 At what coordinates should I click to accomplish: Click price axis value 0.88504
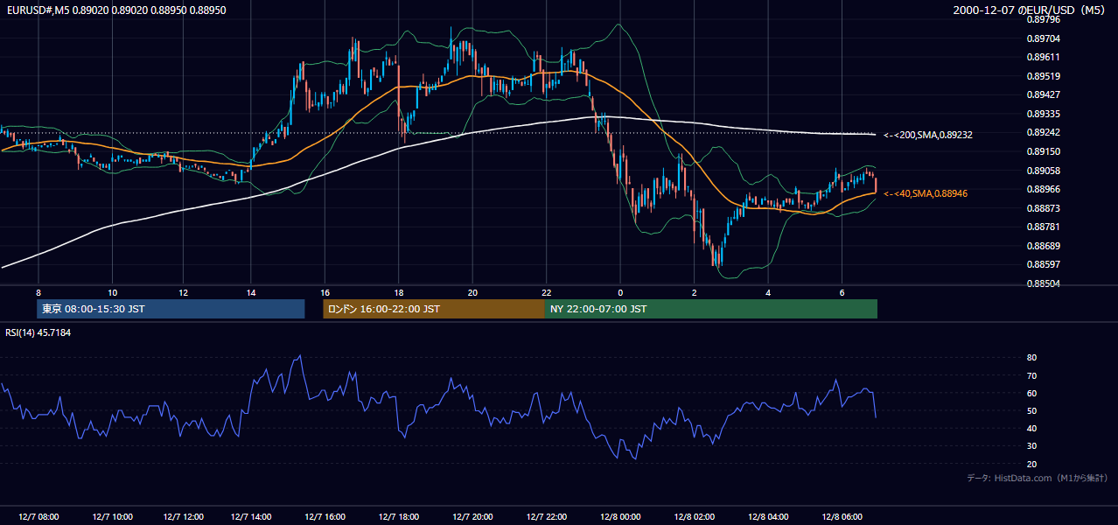[x=1043, y=283]
